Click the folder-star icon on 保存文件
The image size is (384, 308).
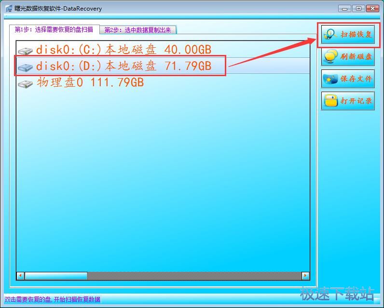coord(330,79)
